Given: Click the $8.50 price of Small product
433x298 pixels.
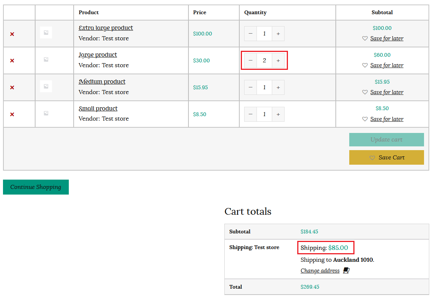Looking at the screenshot, I should [x=199, y=114].
